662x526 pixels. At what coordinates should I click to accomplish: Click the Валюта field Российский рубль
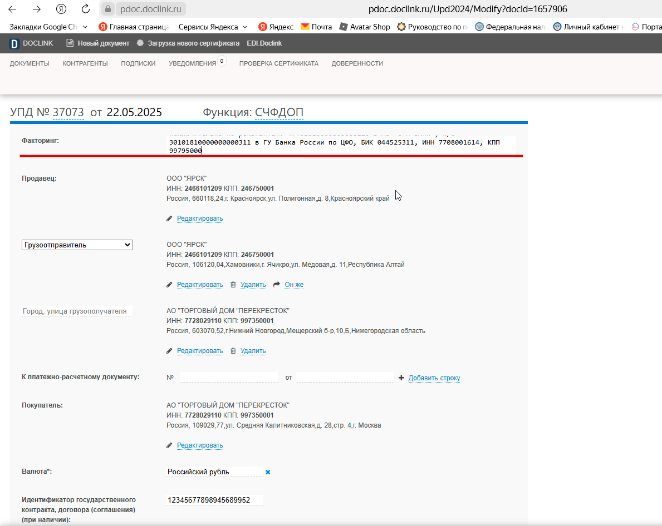point(214,472)
